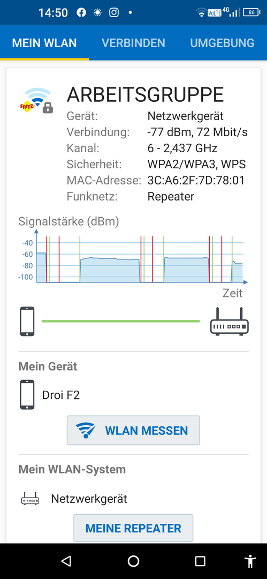Image resolution: width=267 pixels, height=579 pixels.
Task: Tap the green connection quality line
Action: 120,321
